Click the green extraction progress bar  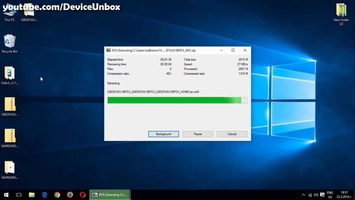click(177, 100)
